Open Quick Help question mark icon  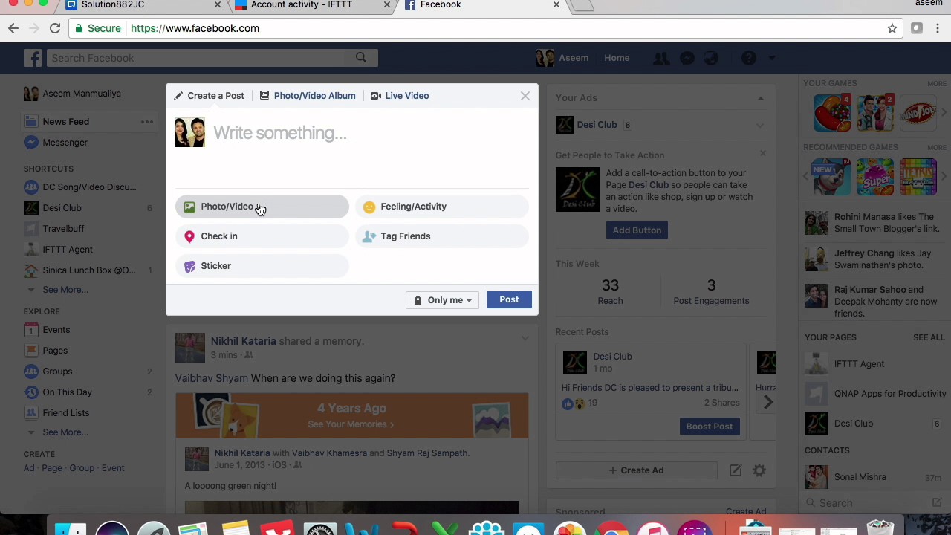tap(749, 58)
